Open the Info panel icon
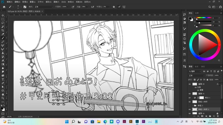This screenshot has width=223, height=125. (184, 39)
